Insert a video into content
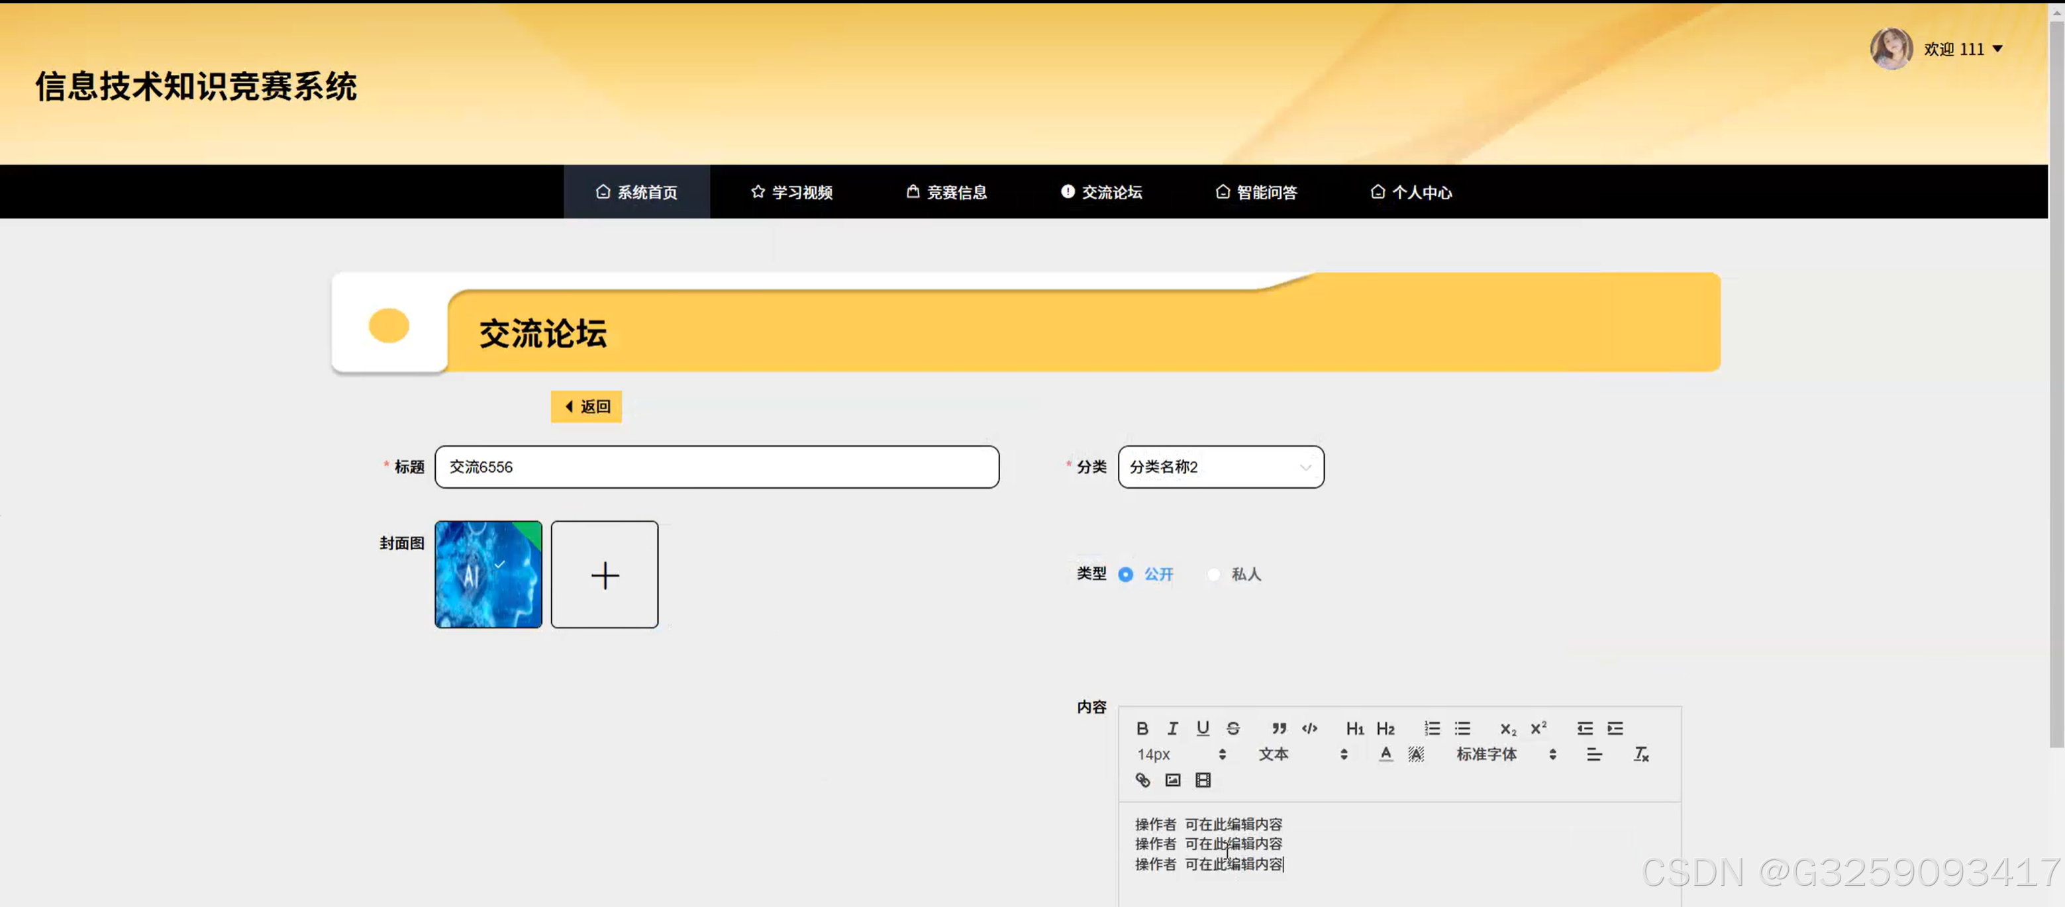The image size is (2065, 907). (1203, 780)
